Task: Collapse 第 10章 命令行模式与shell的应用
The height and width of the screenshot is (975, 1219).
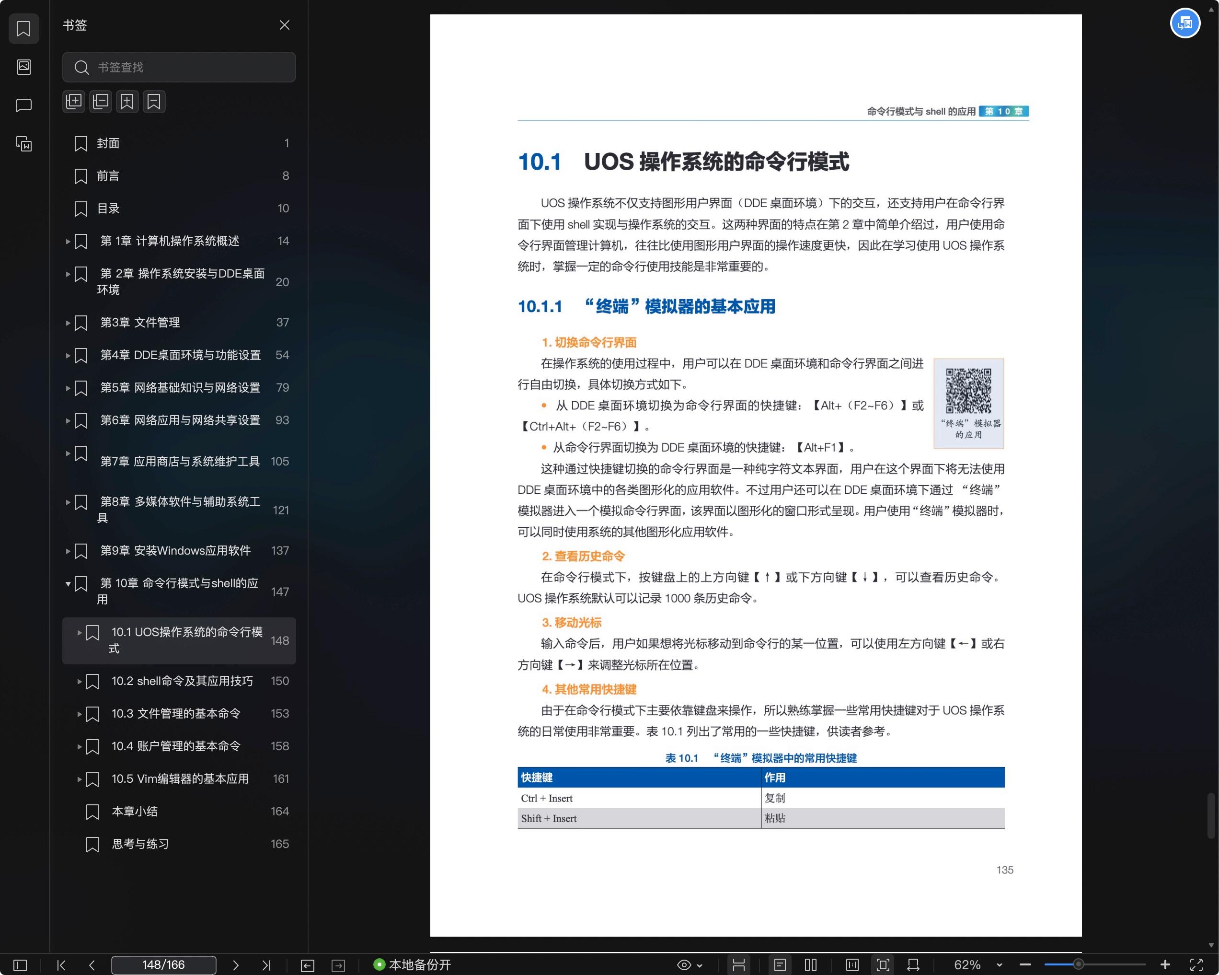Action: (x=68, y=584)
